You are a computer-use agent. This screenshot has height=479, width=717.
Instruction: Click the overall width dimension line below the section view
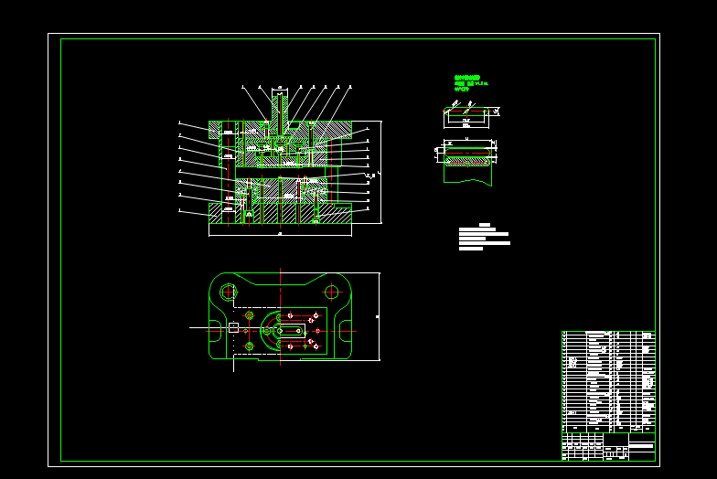click(280, 235)
